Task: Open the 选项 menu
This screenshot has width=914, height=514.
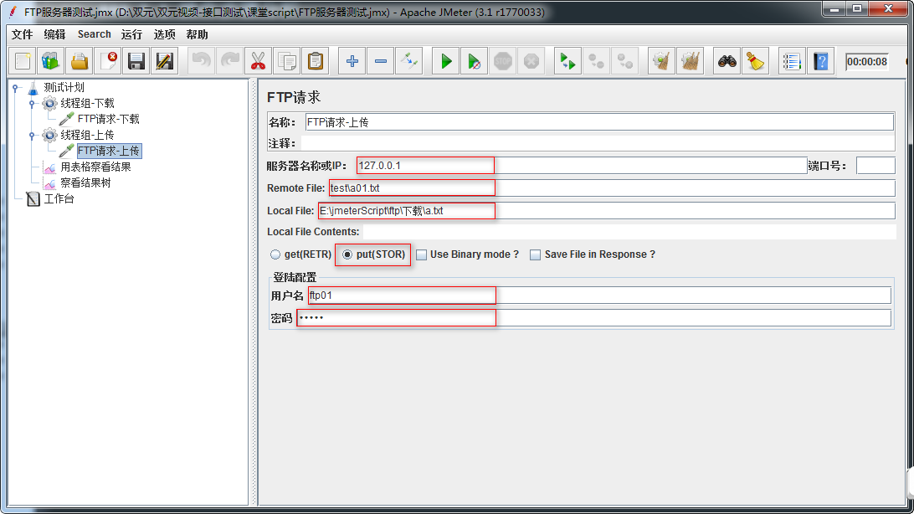Action: [164, 34]
